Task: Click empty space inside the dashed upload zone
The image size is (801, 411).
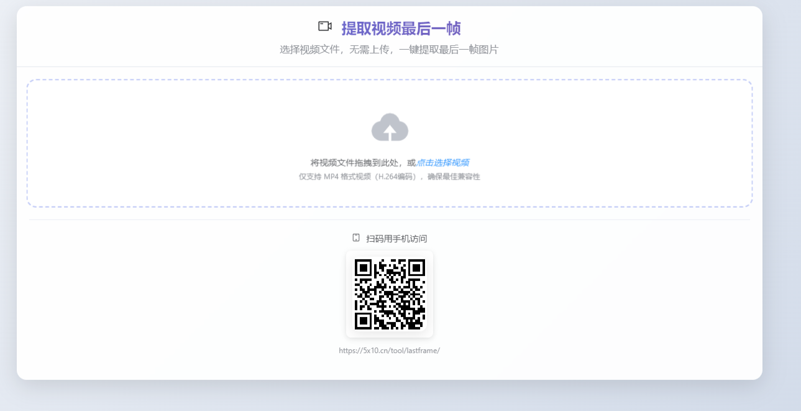Action: (x=186, y=143)
